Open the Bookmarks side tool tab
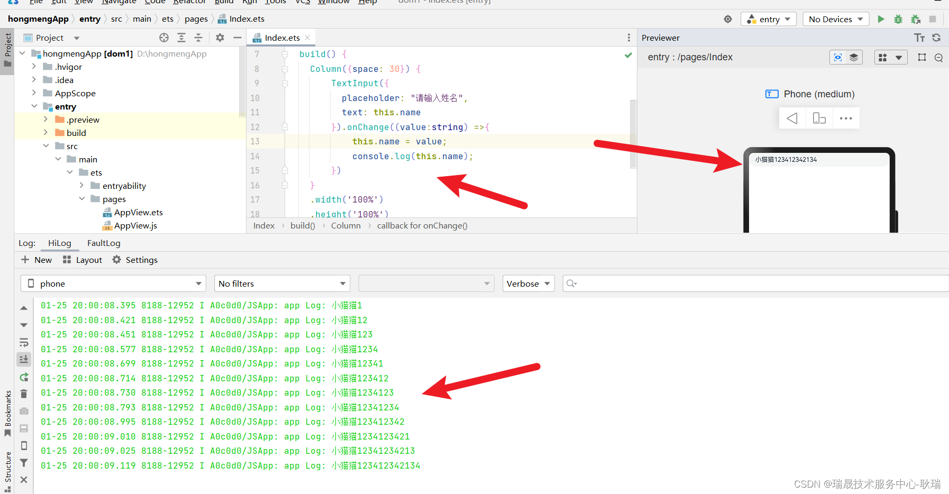The image size is (949, 494). [7, 414]
